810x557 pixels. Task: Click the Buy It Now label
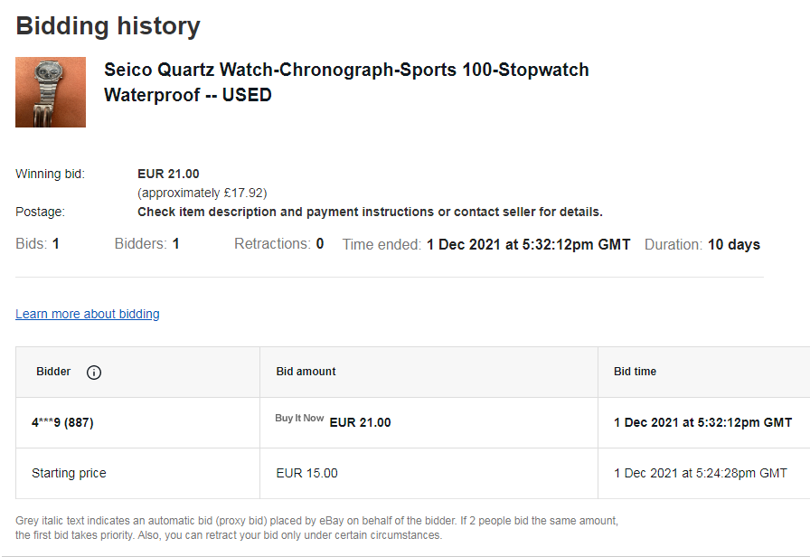(x=299, y=419)
